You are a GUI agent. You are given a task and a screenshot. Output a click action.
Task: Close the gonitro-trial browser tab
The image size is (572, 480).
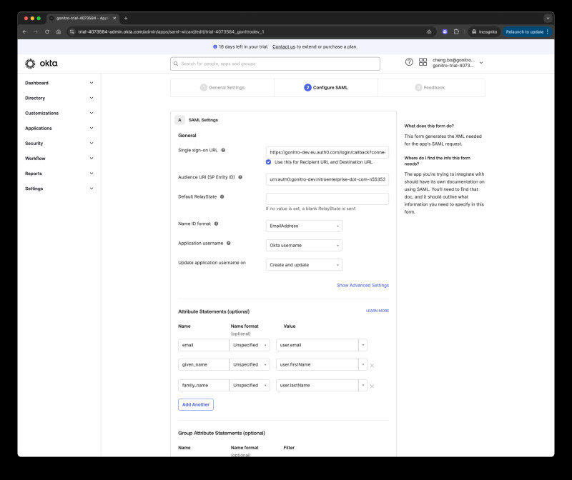click(x=114, y=19)
